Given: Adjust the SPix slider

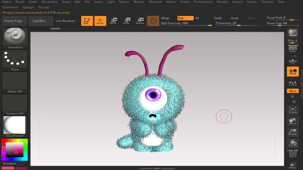Looking at the screenshot, I should coord(293,41).
